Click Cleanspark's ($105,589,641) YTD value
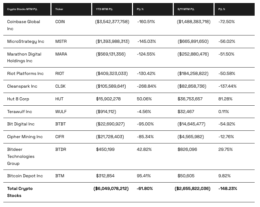Screen dimensions: 260x207 point(111,86)
